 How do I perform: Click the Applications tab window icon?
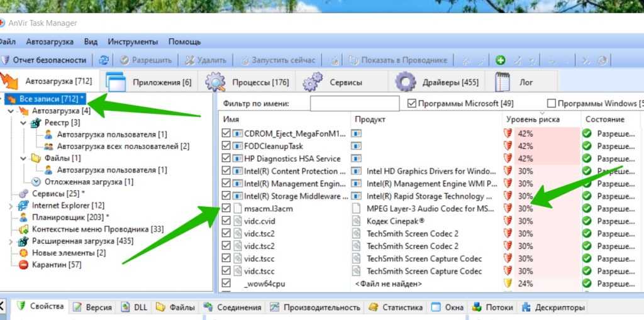tap(116, 81)
